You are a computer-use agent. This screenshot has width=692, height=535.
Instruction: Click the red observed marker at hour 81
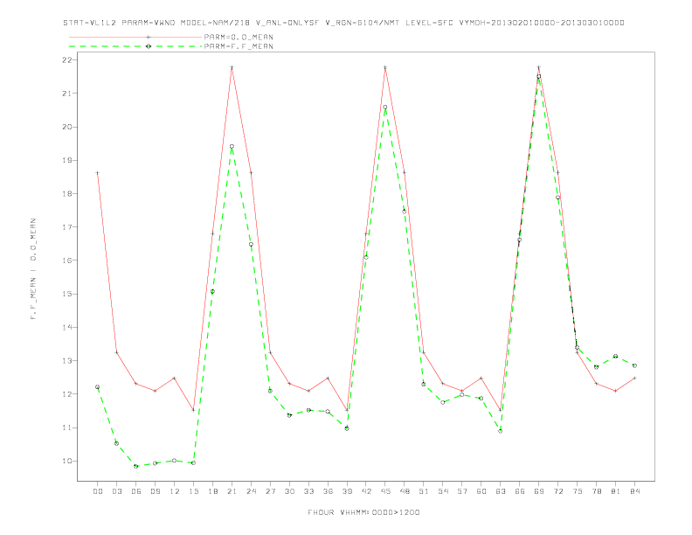coord(616,391)
